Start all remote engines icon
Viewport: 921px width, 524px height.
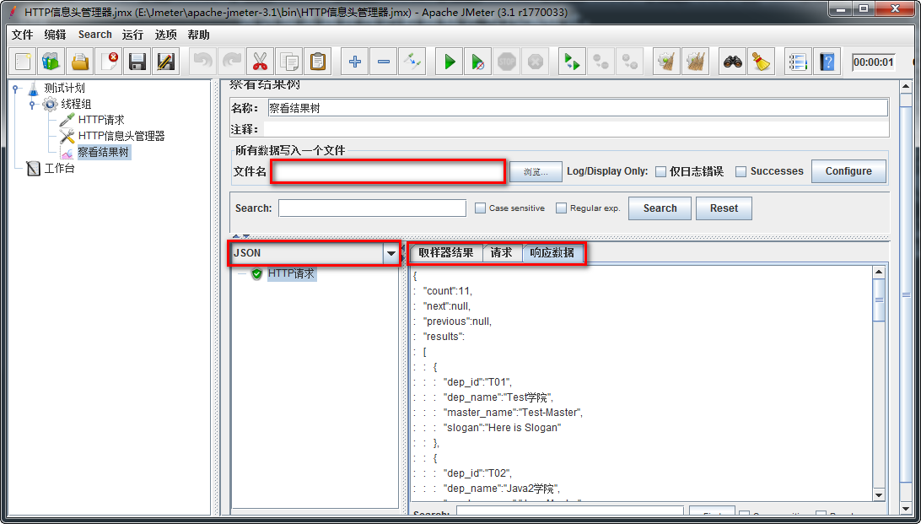tap(572, 61)
